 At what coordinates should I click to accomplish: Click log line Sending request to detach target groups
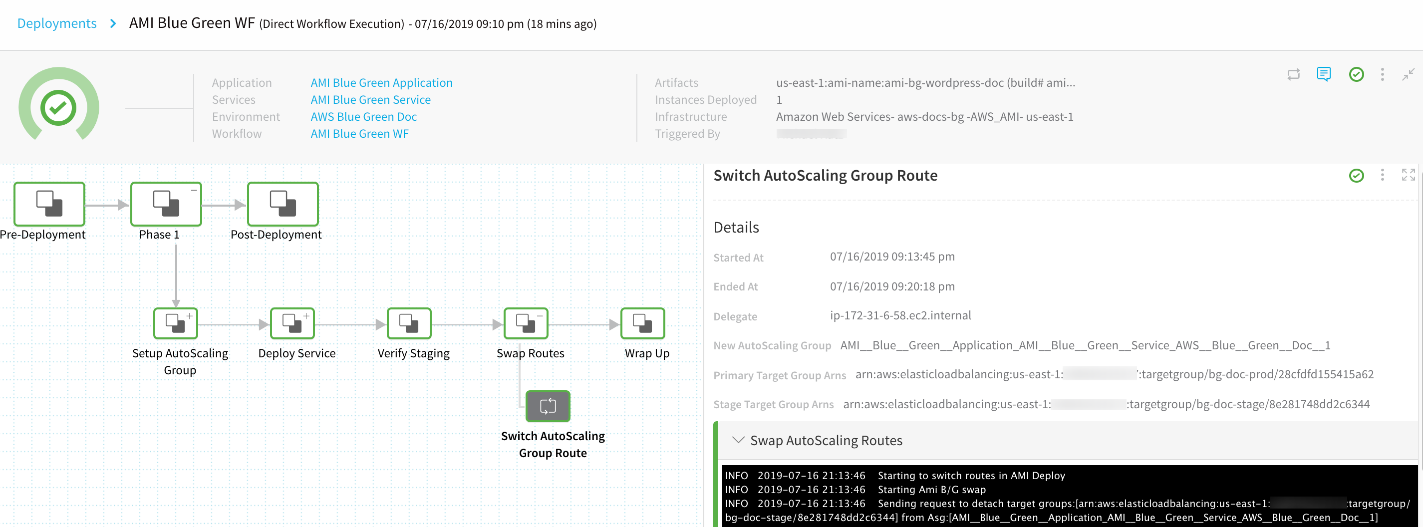point(1067,511)
